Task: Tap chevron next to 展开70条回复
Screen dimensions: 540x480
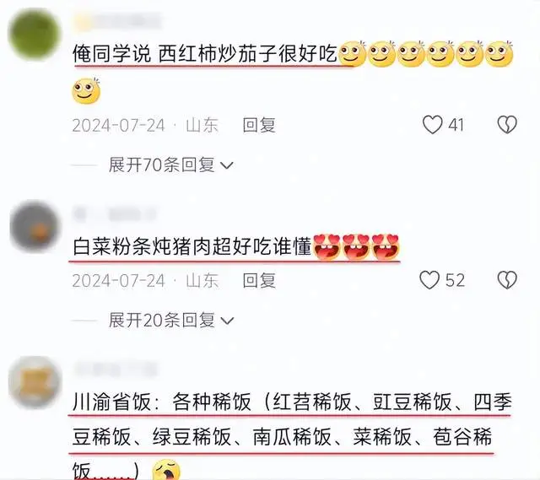Action: click(227, 165)
